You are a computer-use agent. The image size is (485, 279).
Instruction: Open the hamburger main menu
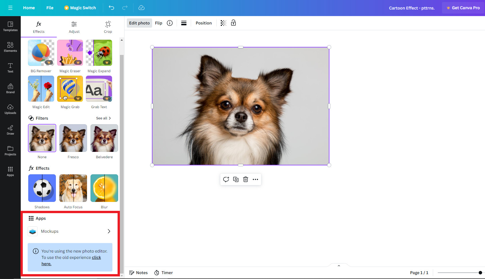(10, 8)
